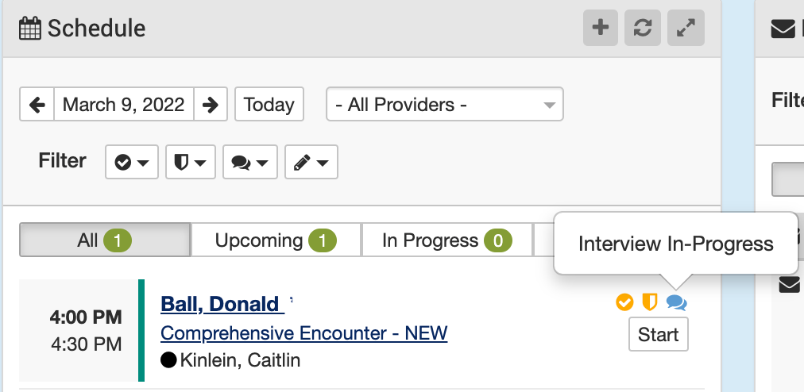Switch to the Upcoming tab
Image resolution: width=804 pixels, height=392 pixels.
(275, 240)
